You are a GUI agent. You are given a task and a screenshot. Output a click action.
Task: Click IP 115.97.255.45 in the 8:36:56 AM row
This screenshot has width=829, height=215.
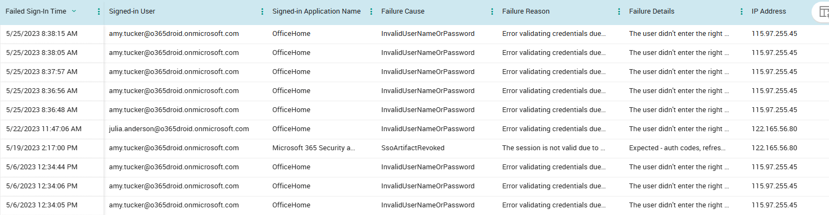[x=775, y=91]
